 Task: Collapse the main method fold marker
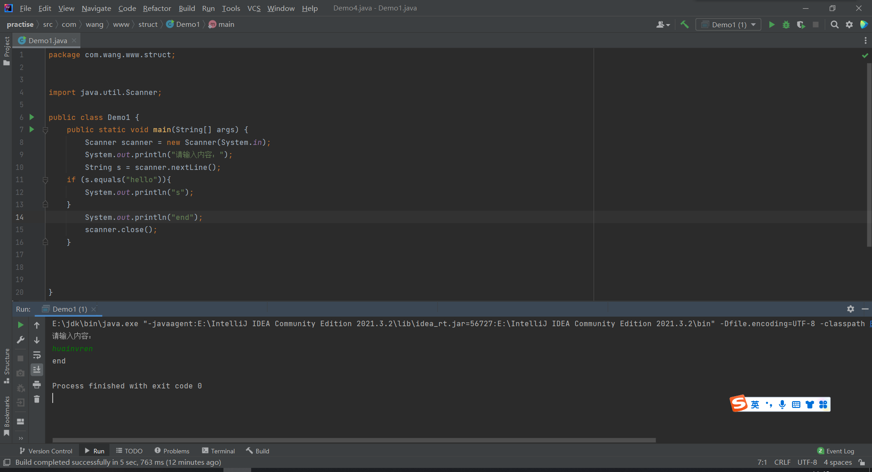pyautogui.click(x=45, y=130)
